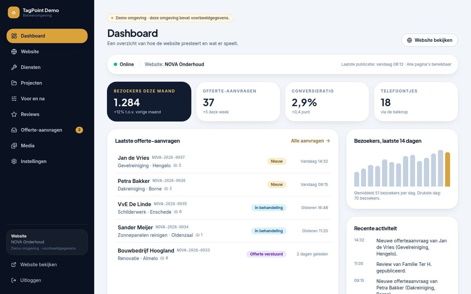Open the Diensten menu item
The height and width of the screenshot is (294, 471).
[47, 67]
